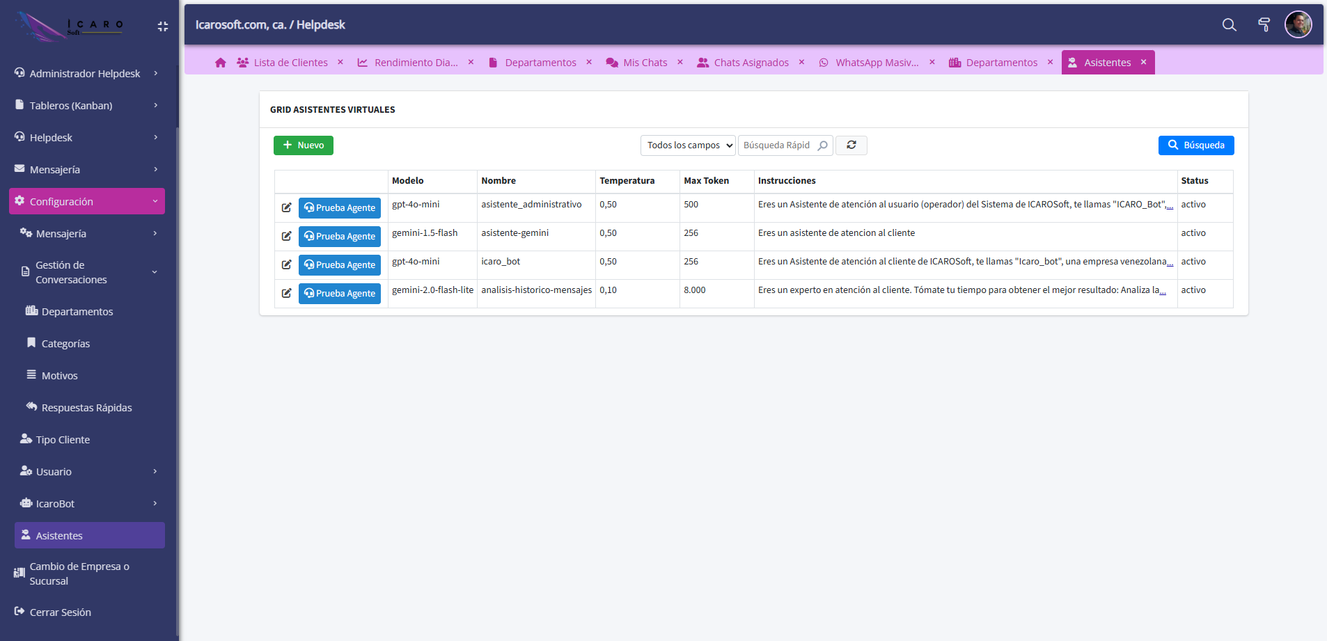Image resolution: width=1327 pixels, height=641 pixels.
Task: Close the WhatsApp Masiv... tab
Action: tap(932, 62)
